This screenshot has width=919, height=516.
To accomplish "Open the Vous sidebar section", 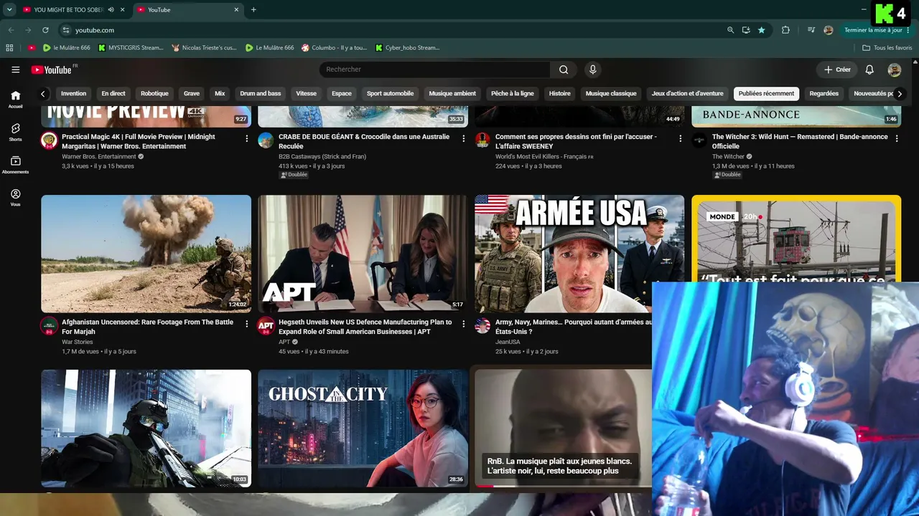I will tap(15, 197).
